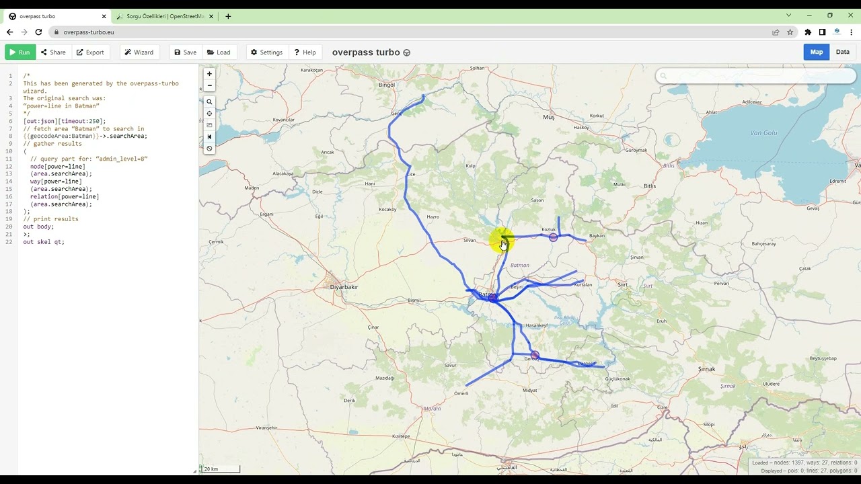This screenshot has width=861, height=484.
Task: Click code line 'relation[power=line]'
Action: pyautogui.click(x=65, y=196)
